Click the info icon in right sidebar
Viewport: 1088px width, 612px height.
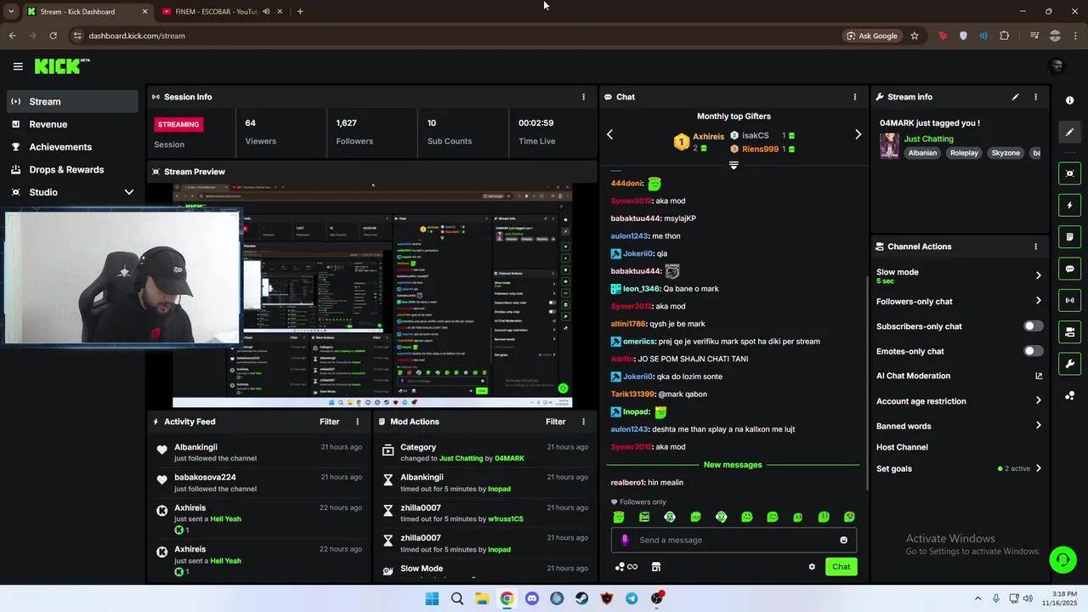click(x=1069, y=100)
